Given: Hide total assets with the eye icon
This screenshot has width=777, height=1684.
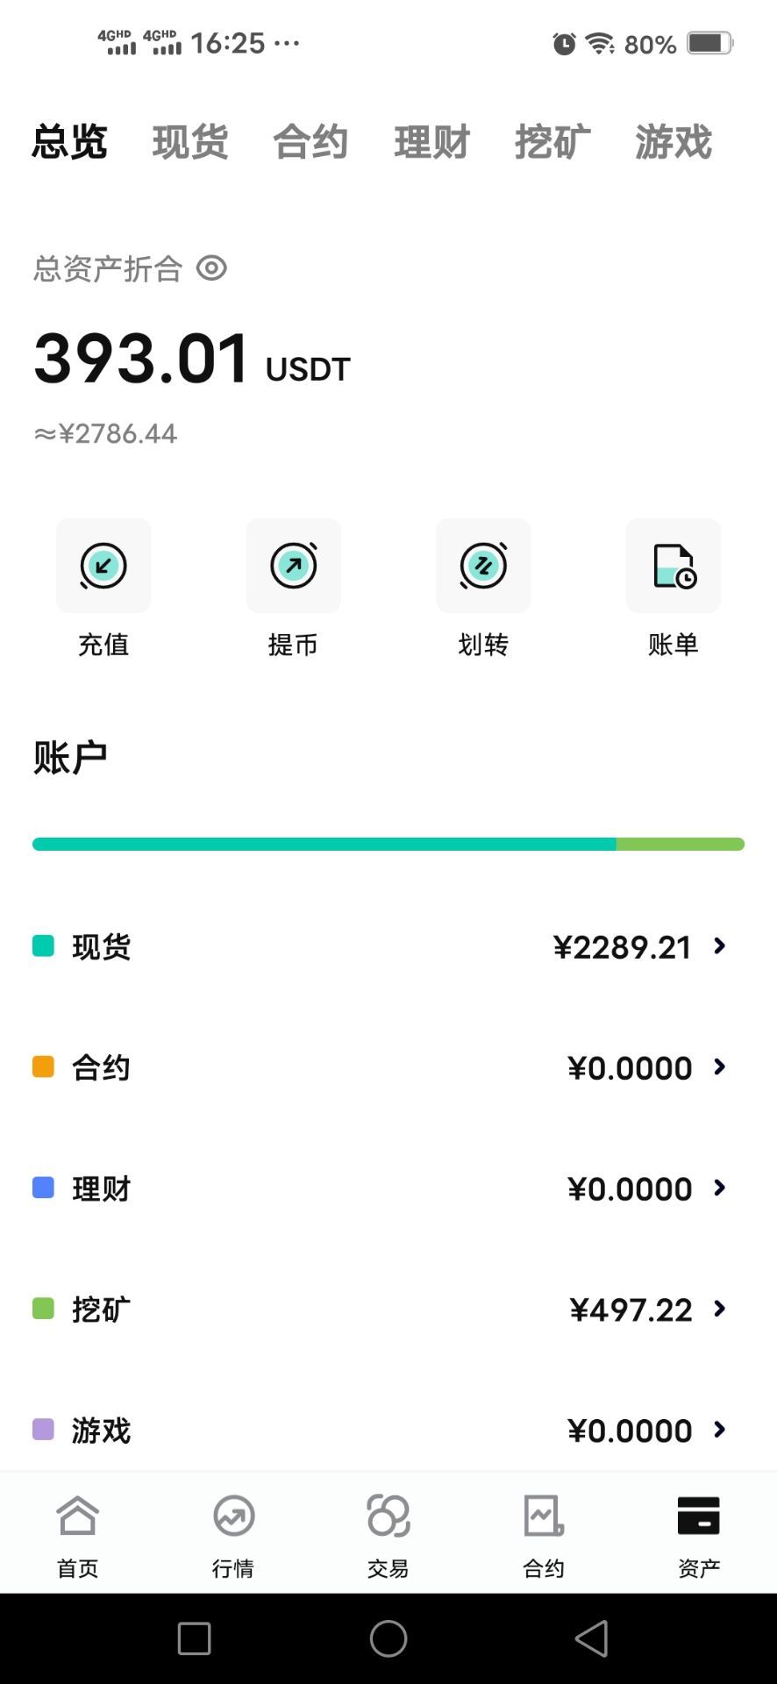Looking at the screenshot, I should (x=211, y=268).
